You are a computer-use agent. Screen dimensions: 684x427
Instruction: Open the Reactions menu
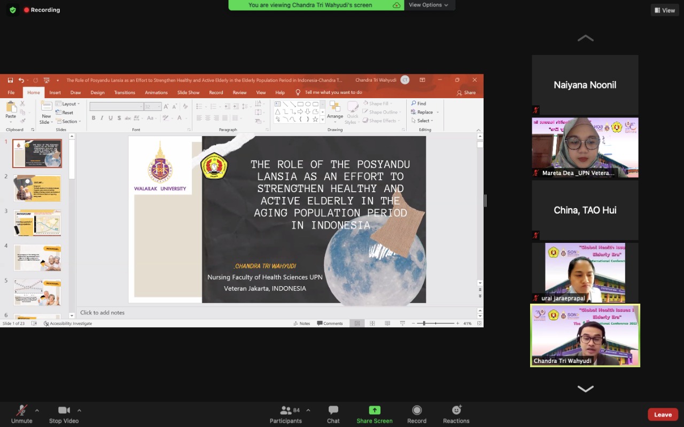[456, 414]
